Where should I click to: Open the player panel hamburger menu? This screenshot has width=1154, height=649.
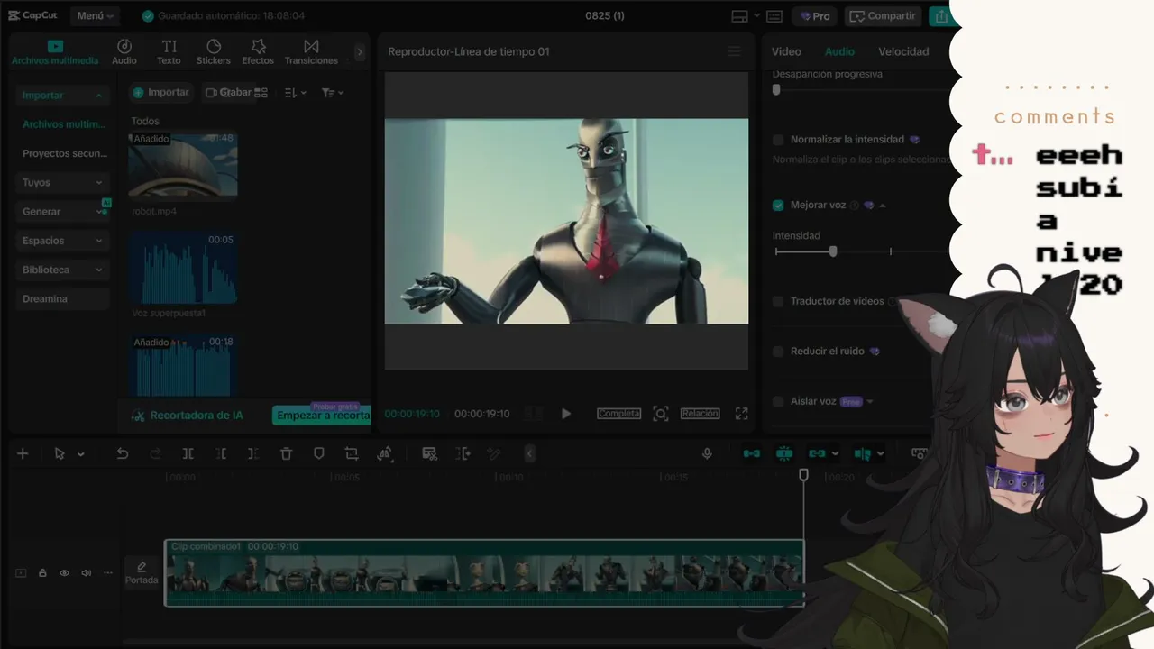[x=735, y=51]
